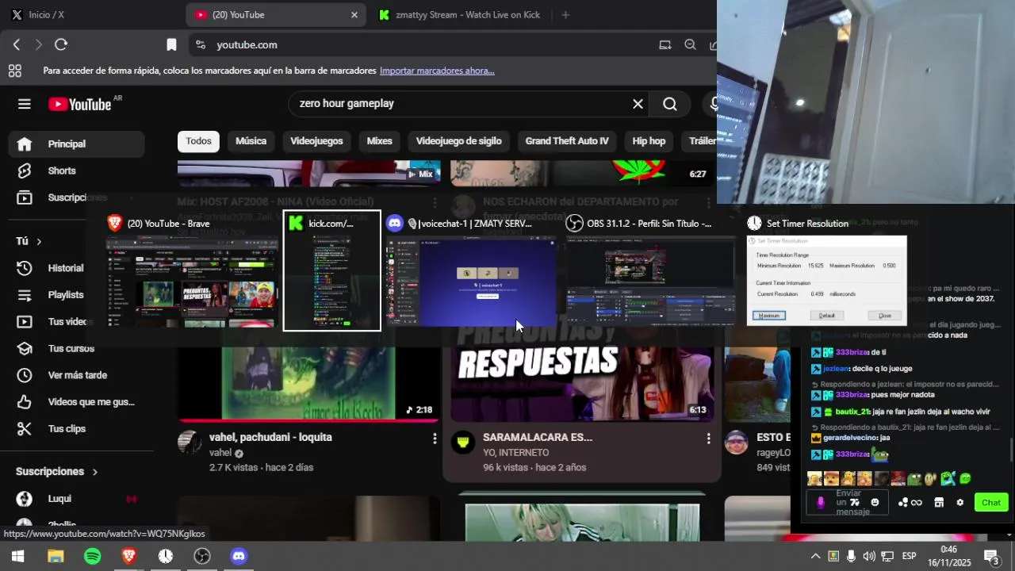
Task: Open Kick chat settings gear
Action: [960, 503]
